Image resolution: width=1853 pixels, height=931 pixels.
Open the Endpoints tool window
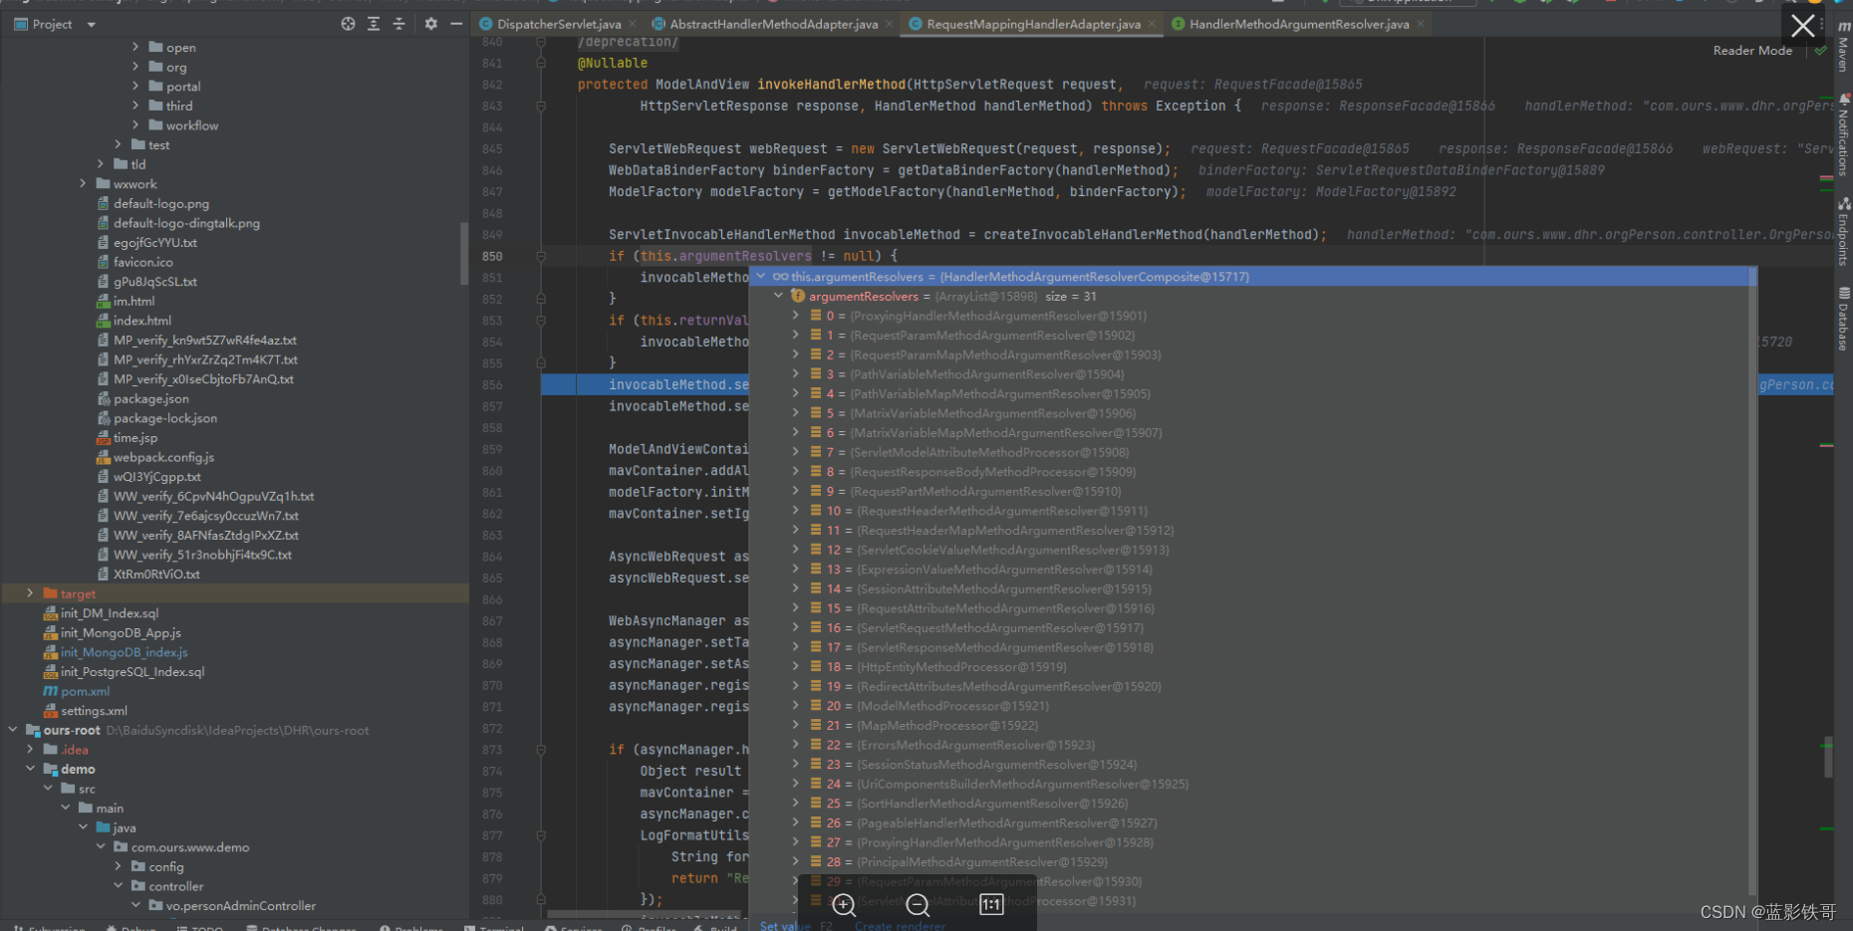click(x=1844, y=231)
